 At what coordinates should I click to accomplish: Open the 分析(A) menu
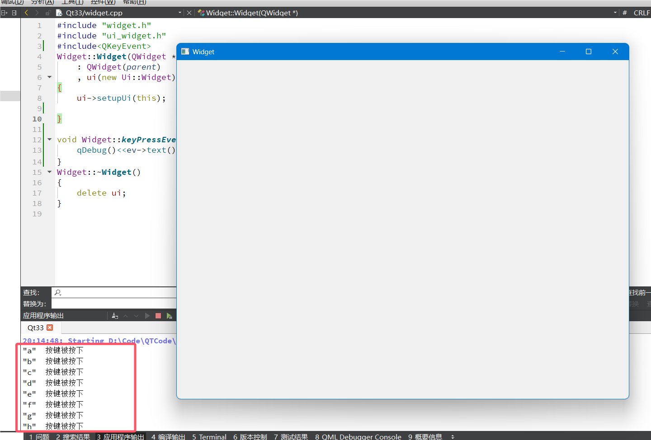tap(42, 2)
